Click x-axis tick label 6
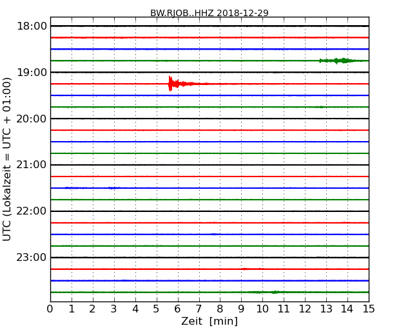The height and width of the screenshot is (335, 419). tap(177, 309)
